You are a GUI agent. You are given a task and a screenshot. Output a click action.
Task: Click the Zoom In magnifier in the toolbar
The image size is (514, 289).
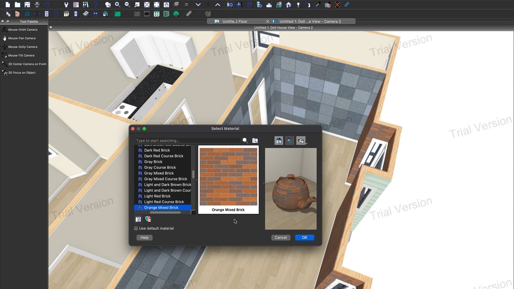click(x=117, y=4)
